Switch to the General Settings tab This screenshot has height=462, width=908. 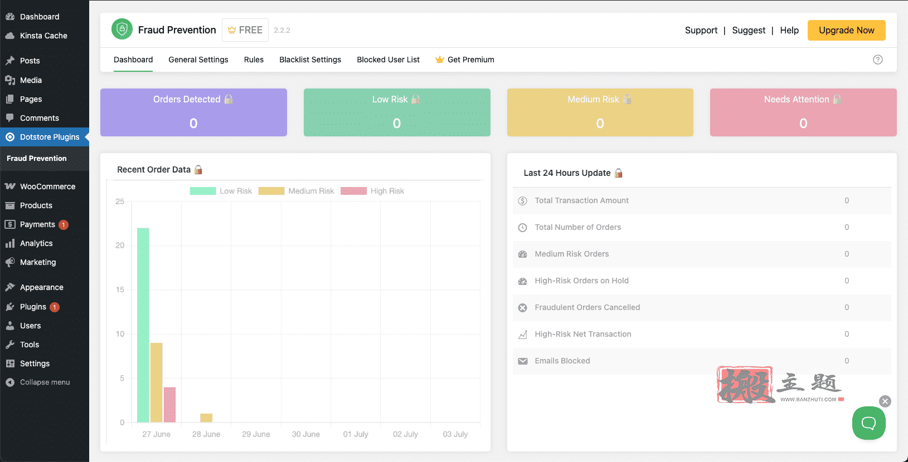click(x=198, y=60)
